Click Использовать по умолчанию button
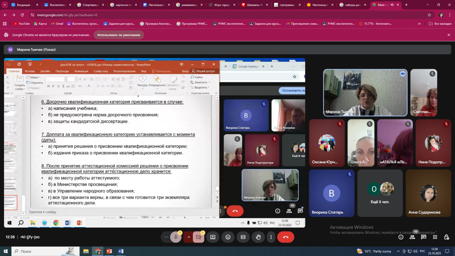455x256 pixels. point(119,35)
